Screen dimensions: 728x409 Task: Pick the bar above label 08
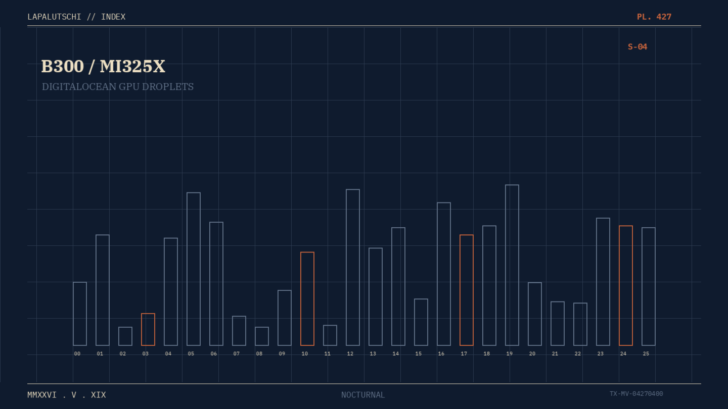[262, 336]
